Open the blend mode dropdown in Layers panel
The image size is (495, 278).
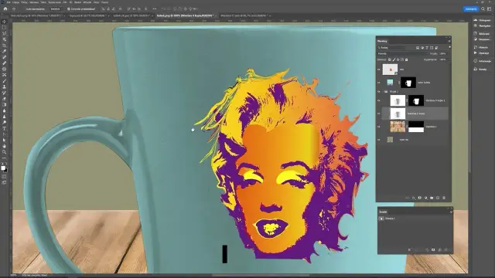pyautogui.click(x=402, y=53)
